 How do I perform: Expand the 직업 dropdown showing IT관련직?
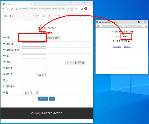[x=30, y=93]
